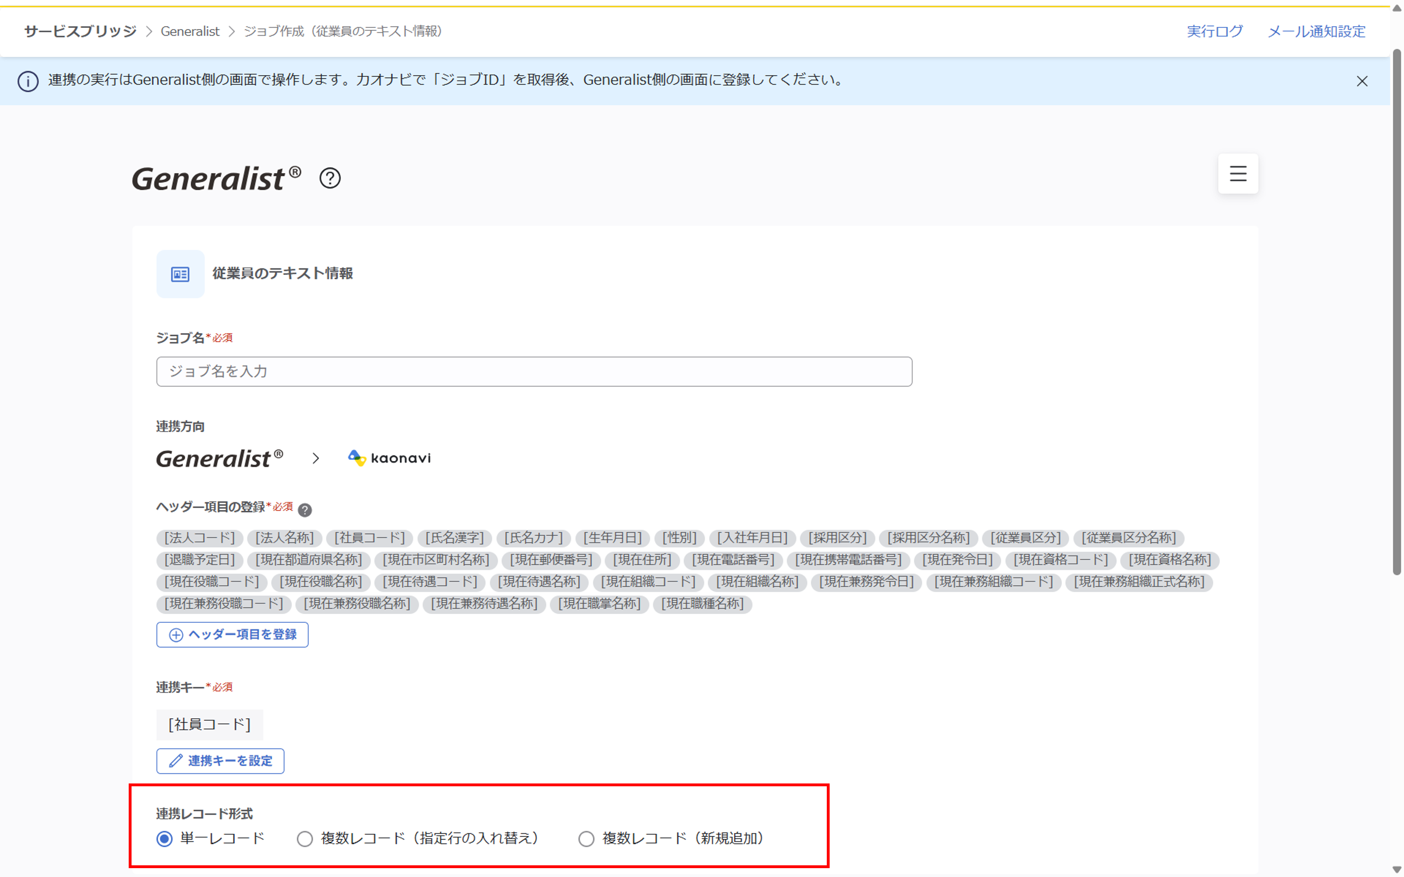Click the 連携キーを設定 button
1404x877 pixels.
[221, 761]
